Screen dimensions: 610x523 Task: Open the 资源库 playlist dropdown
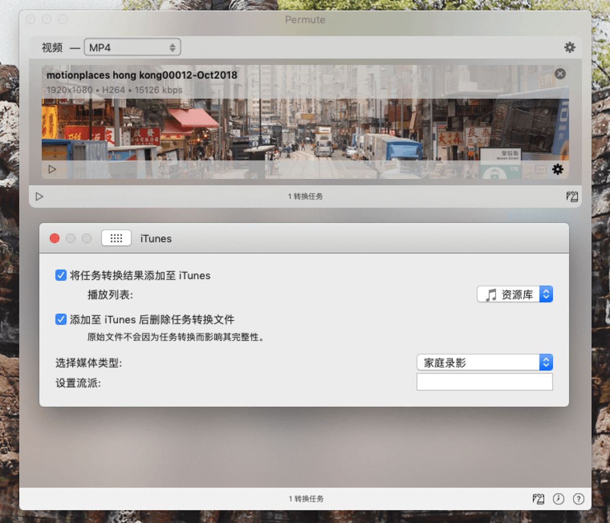(515, 294)
